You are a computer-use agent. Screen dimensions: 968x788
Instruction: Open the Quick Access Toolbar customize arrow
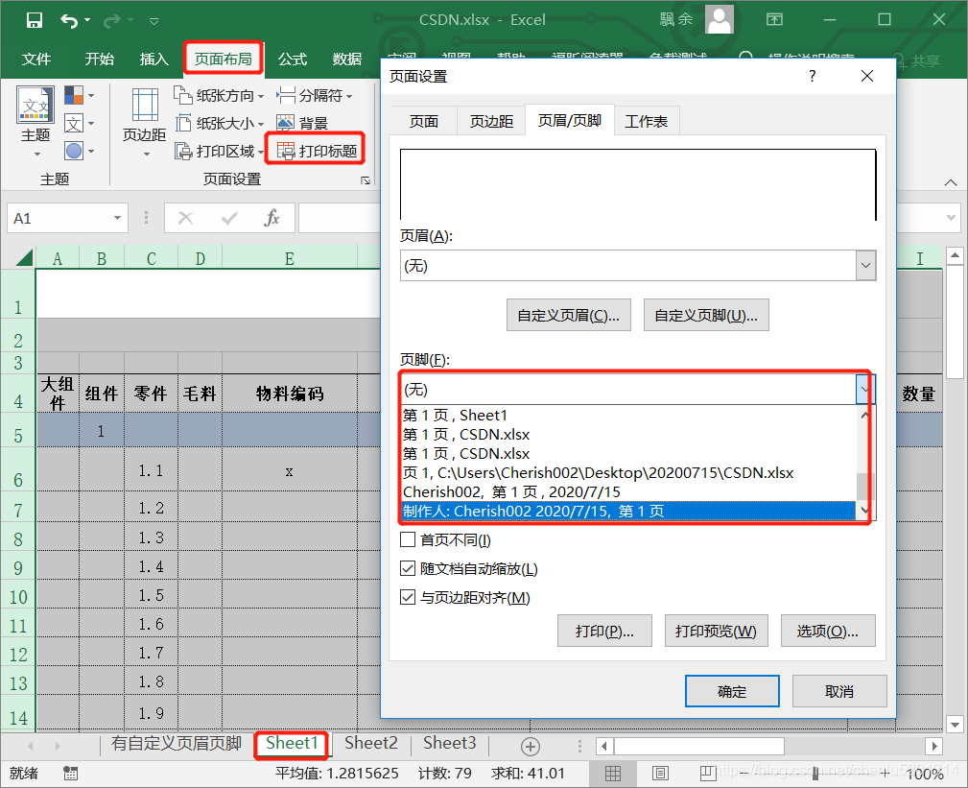154,22
